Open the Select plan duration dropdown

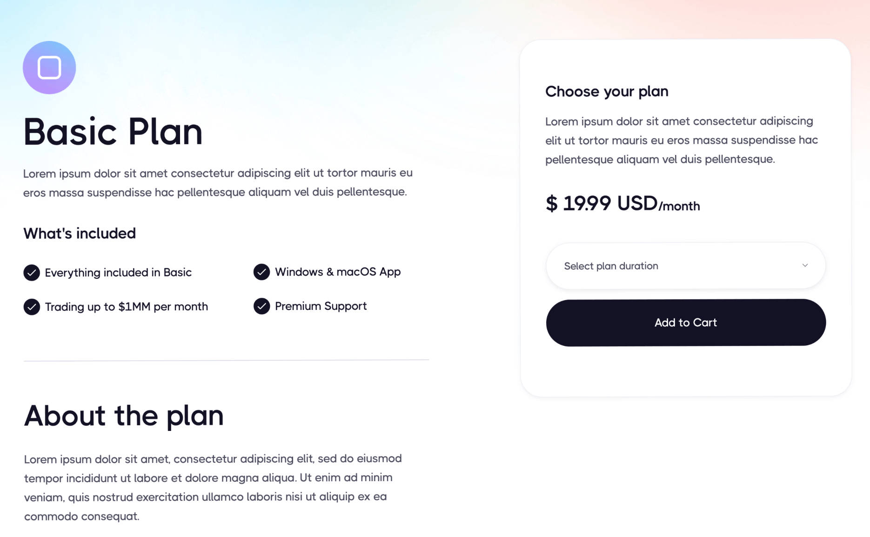coord(685,265)
